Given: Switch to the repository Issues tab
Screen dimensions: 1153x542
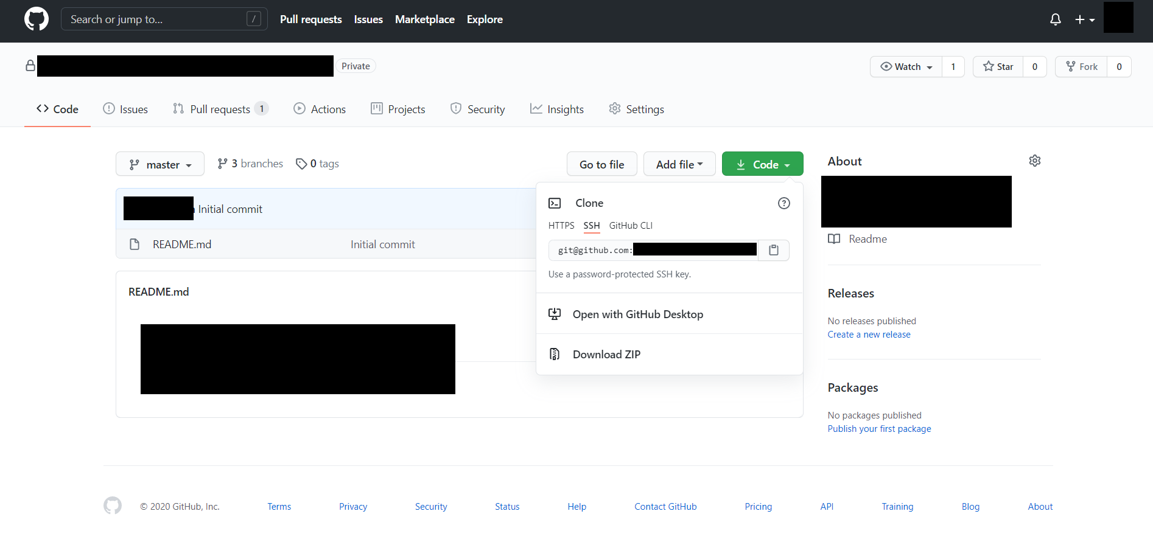Looking at the screenshot, I should pos(125,109).
